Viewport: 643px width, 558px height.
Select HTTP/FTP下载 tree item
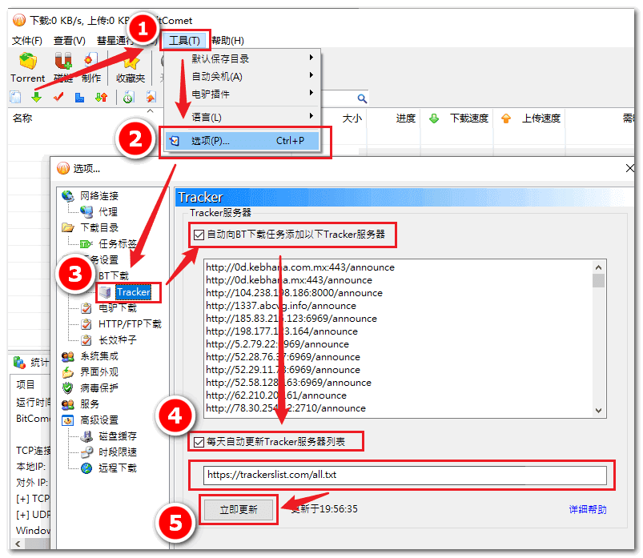point(130,324)
